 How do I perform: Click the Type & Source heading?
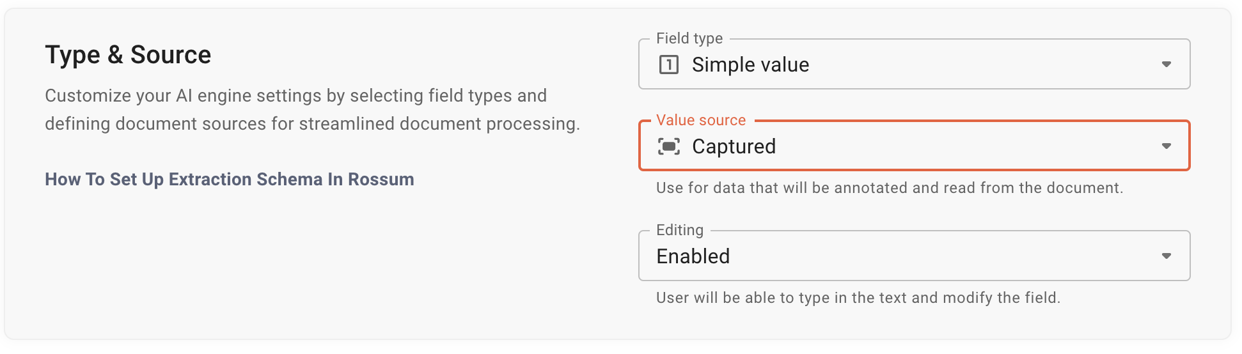coord(128,55)
